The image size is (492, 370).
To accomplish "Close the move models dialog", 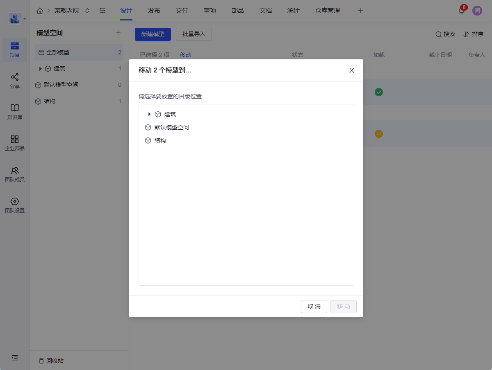I will (351, 70).
